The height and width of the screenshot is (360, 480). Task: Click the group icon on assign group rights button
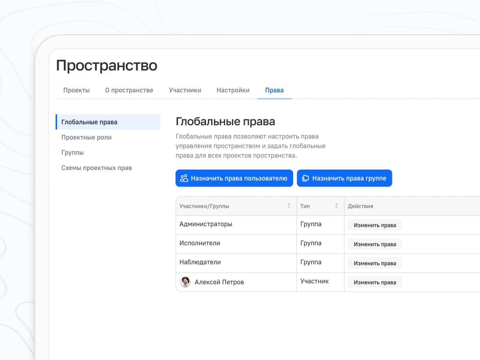coord(305,178)
